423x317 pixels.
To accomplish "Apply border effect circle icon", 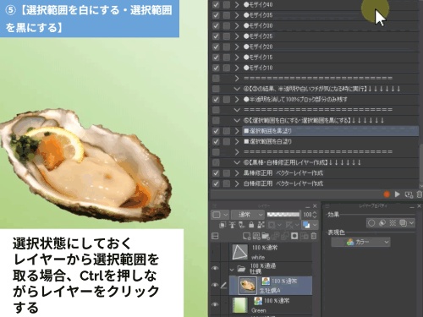I will click(371, 223).
